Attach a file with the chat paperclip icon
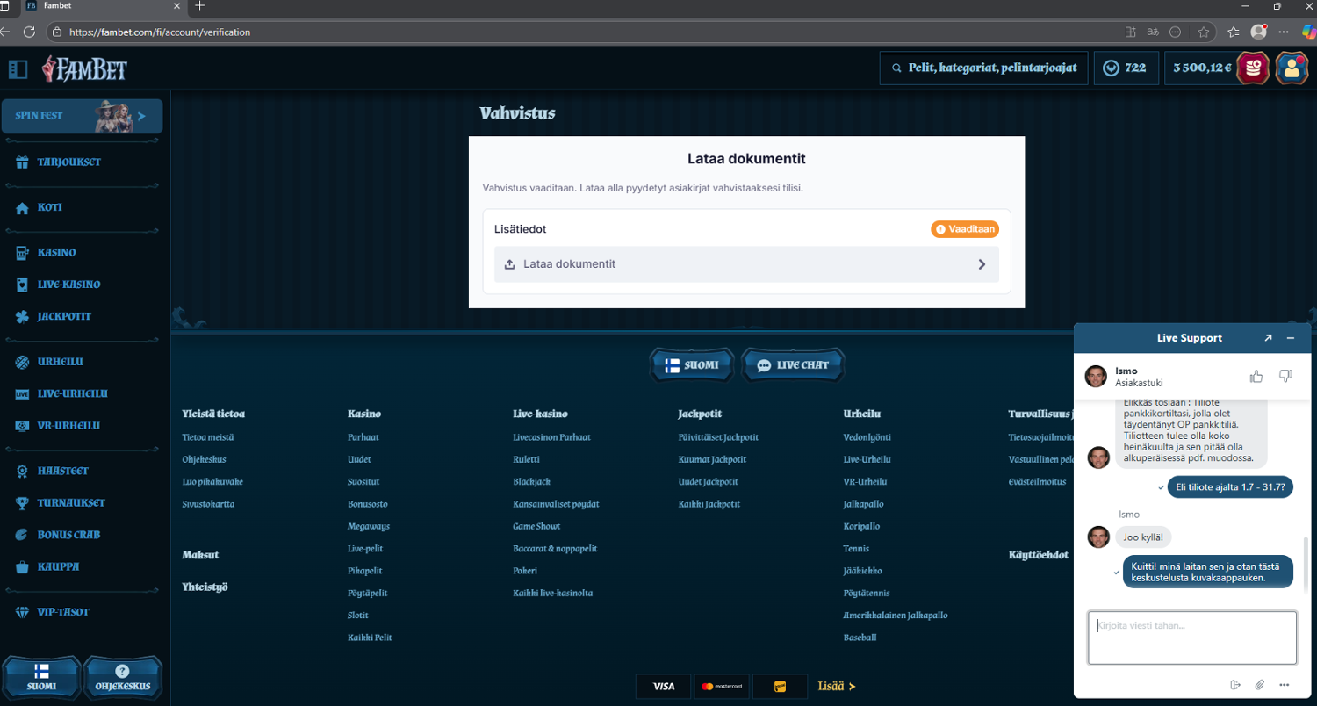The height and width of the screenshot is (706, 1317). point(1259,685)
